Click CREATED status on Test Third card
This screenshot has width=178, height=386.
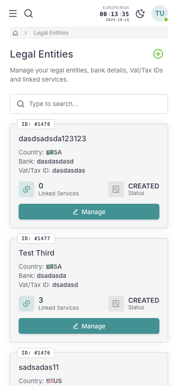click(144, 300)
